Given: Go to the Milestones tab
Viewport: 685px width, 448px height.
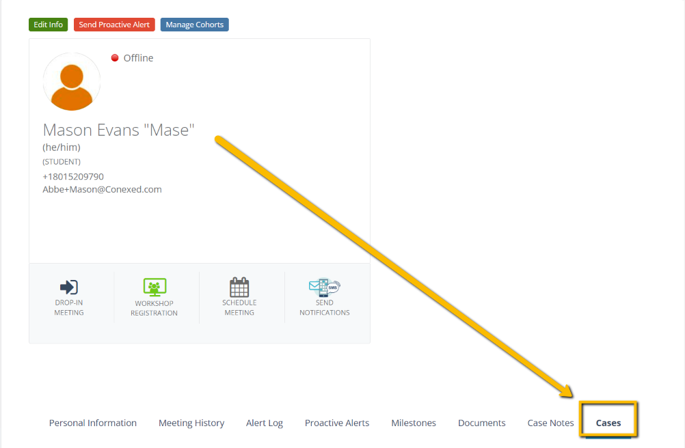Looking at the screenshot, I should tap(414, 423).
